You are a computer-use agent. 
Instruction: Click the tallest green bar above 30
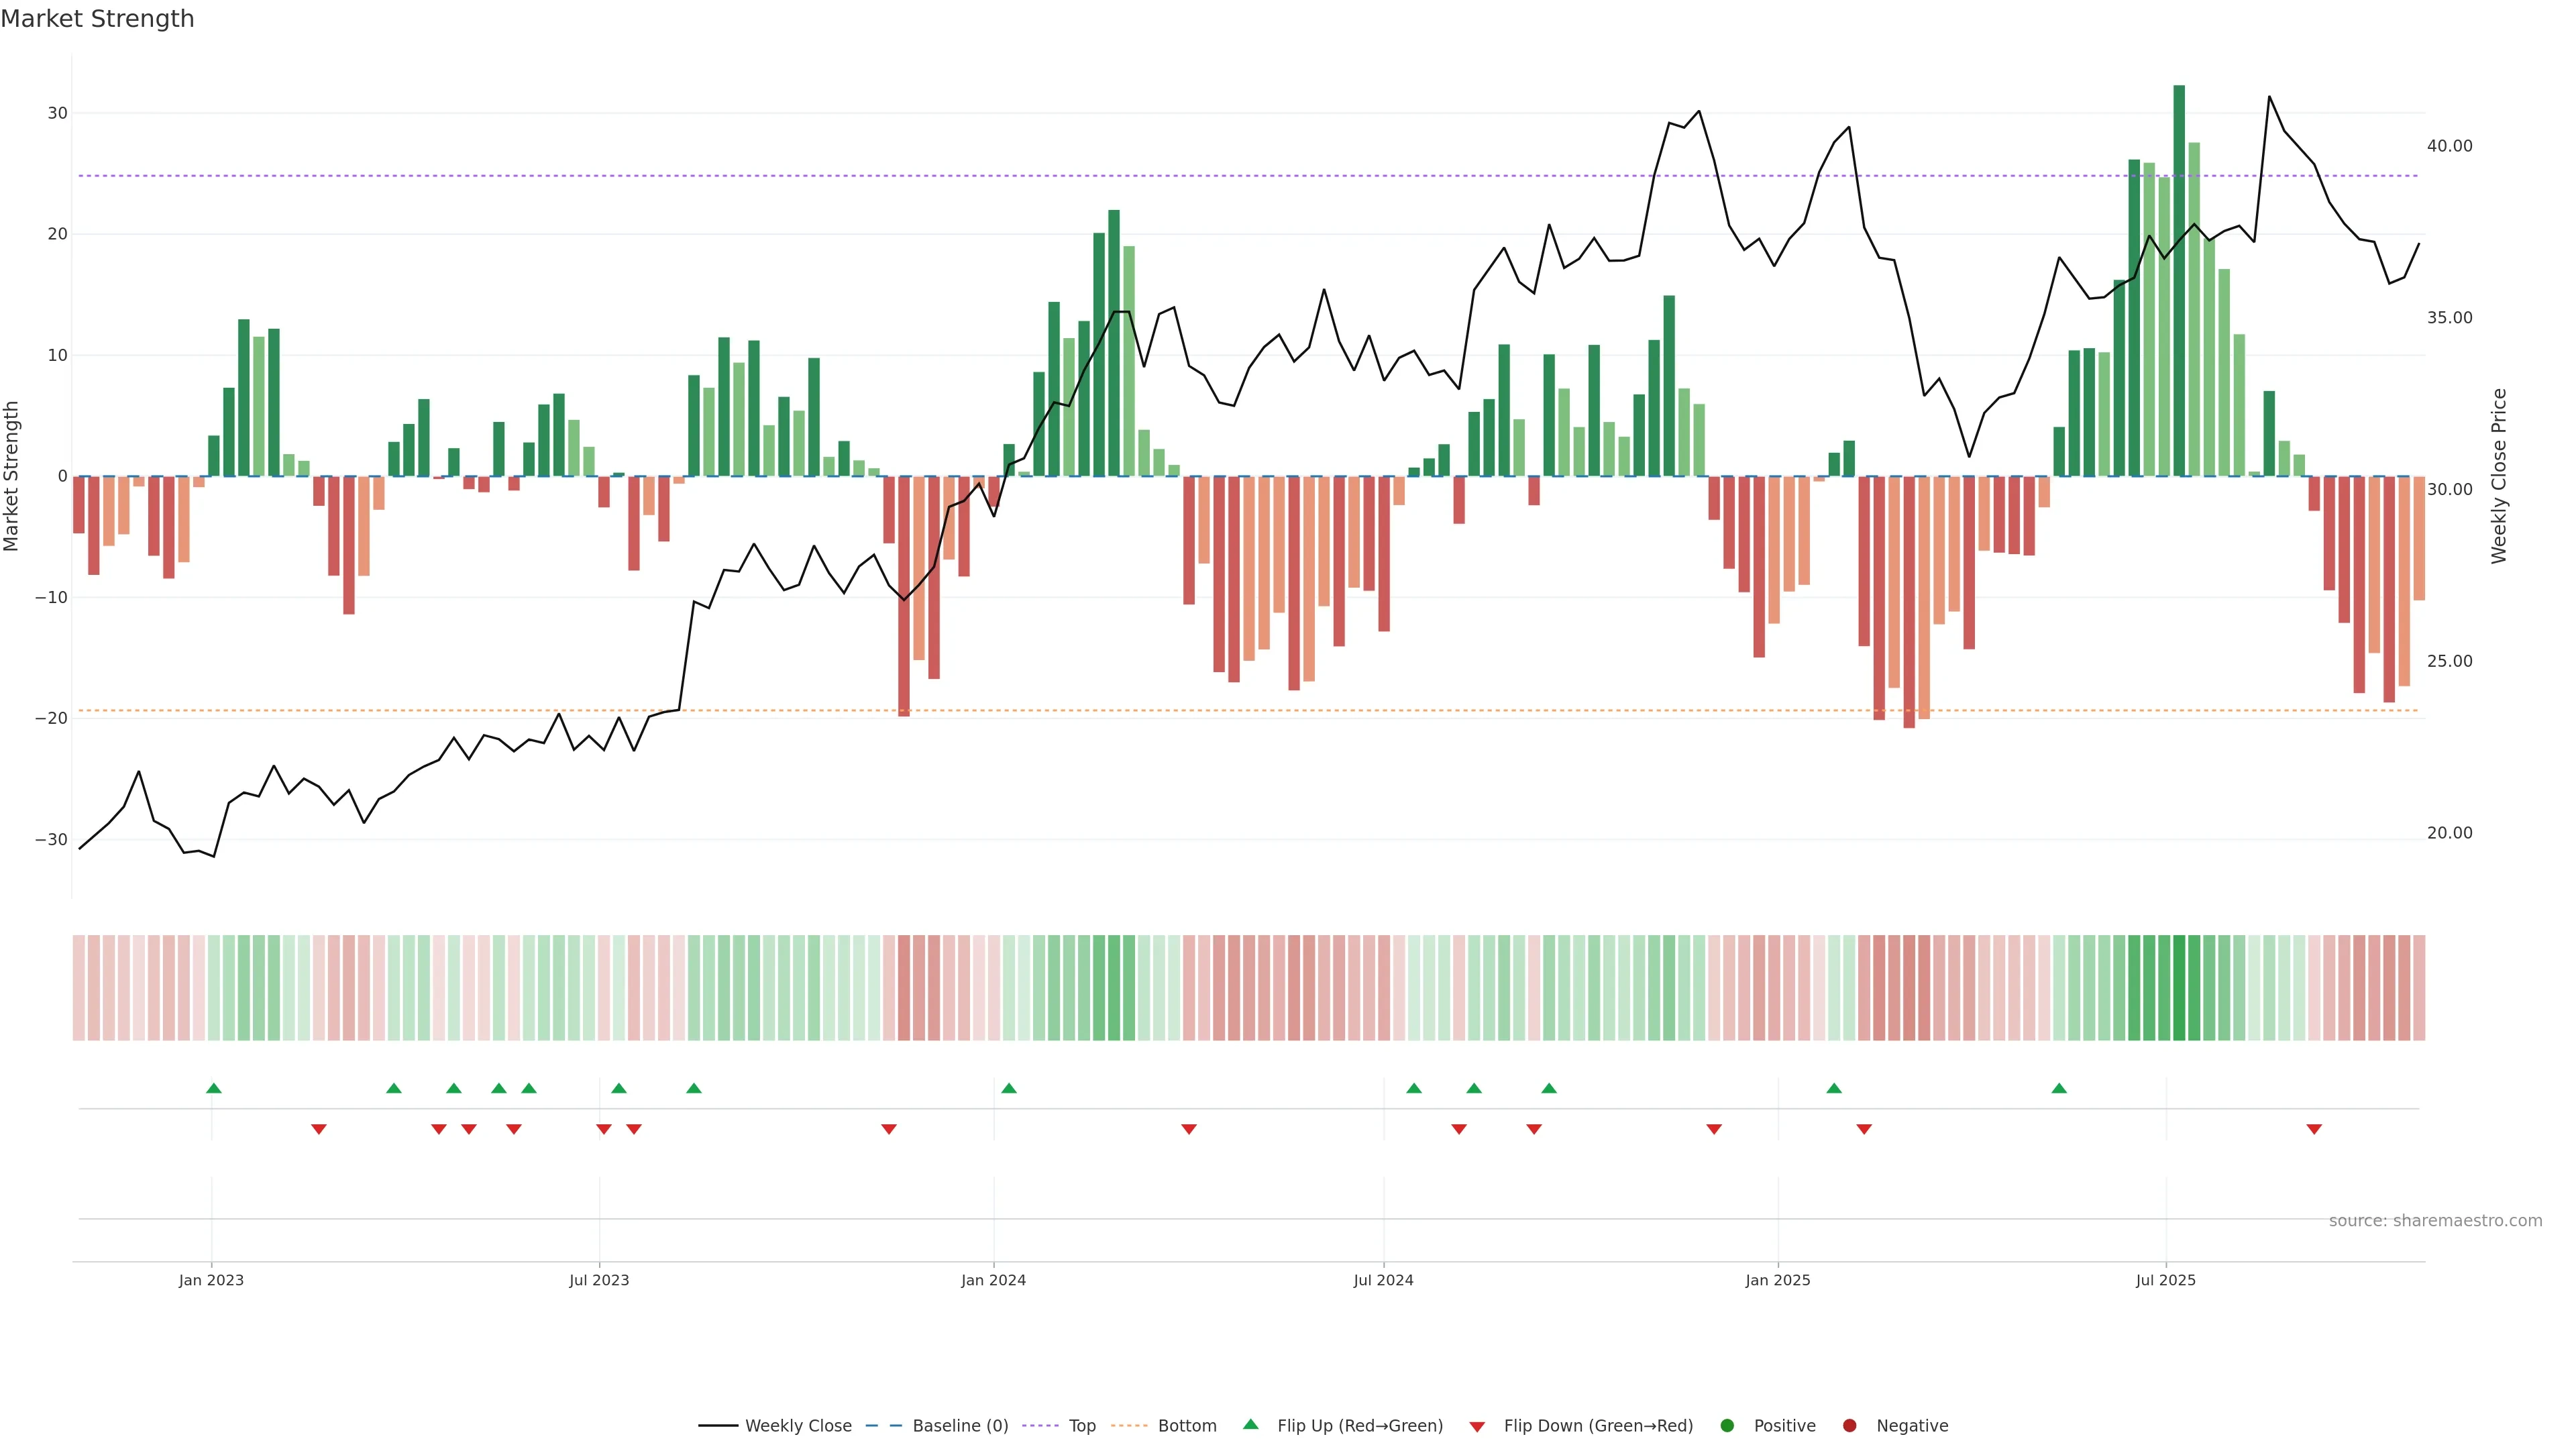pyautogui.click(x=2179, y=280)
